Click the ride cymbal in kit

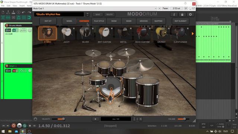[x=141, y=65]
